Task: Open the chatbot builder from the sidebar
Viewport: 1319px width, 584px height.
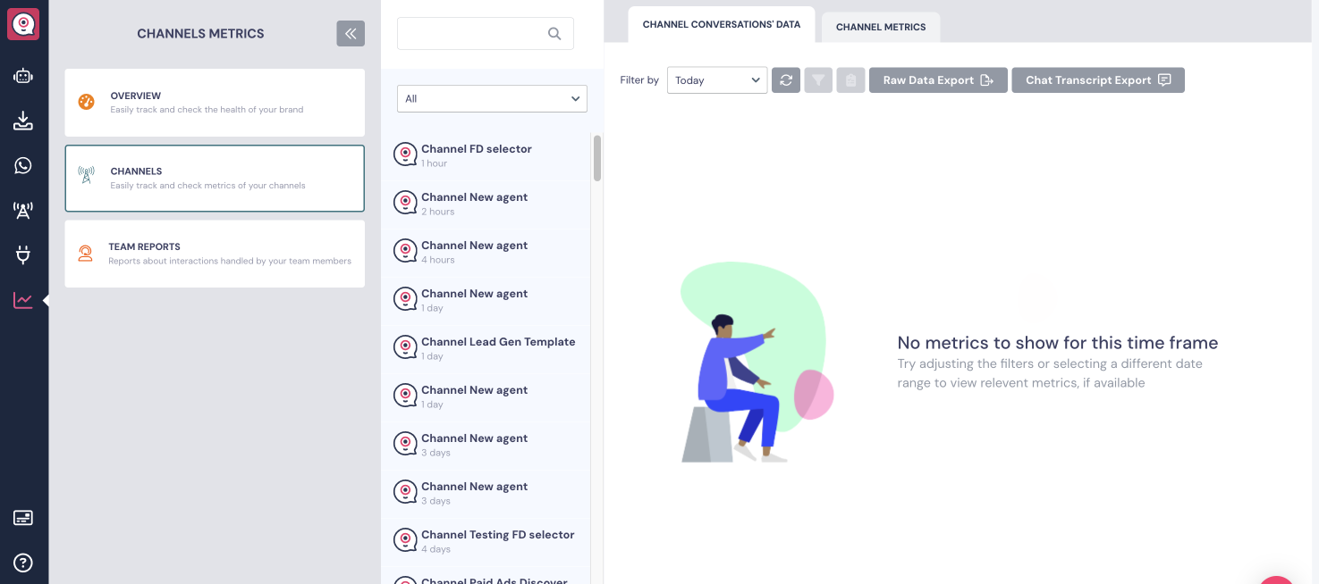Action: (x=22, y=76)
